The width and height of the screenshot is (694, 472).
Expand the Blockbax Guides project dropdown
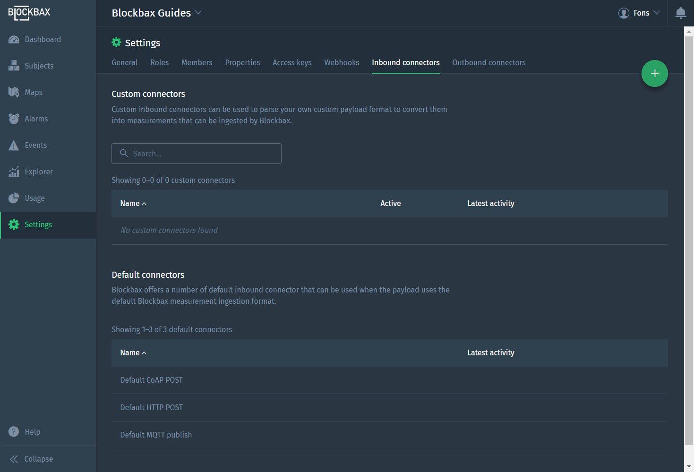198,13
